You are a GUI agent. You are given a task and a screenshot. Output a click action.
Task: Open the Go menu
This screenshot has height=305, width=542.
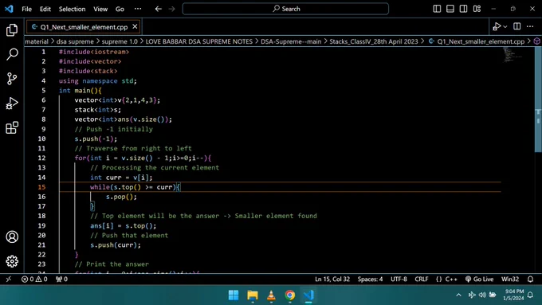tap(120, 9)
